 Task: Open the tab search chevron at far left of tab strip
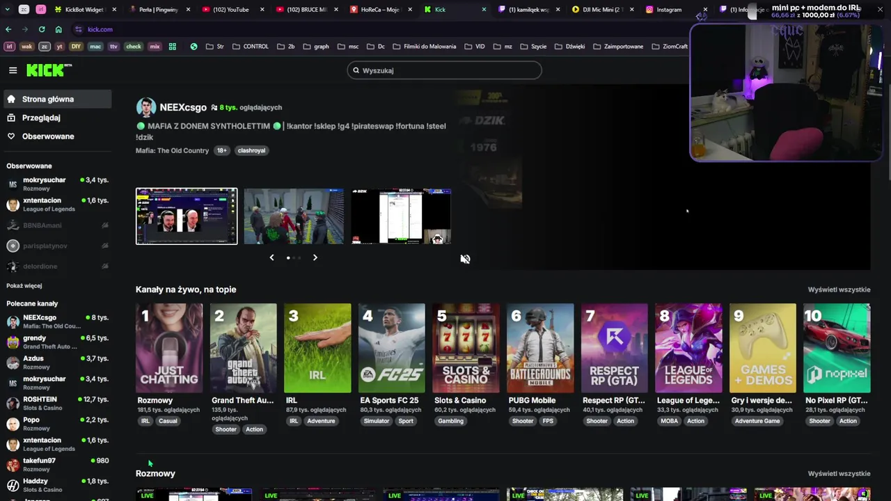[8, 10]
